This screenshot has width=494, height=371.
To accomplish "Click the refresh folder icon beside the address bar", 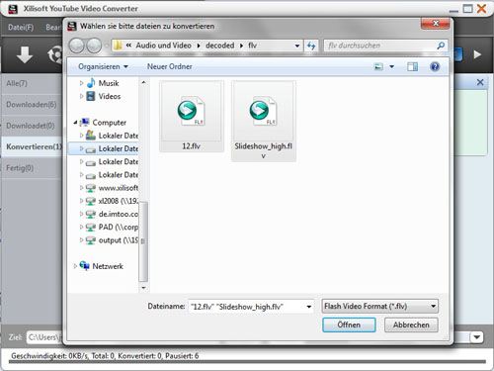I will tap(311, 46).
